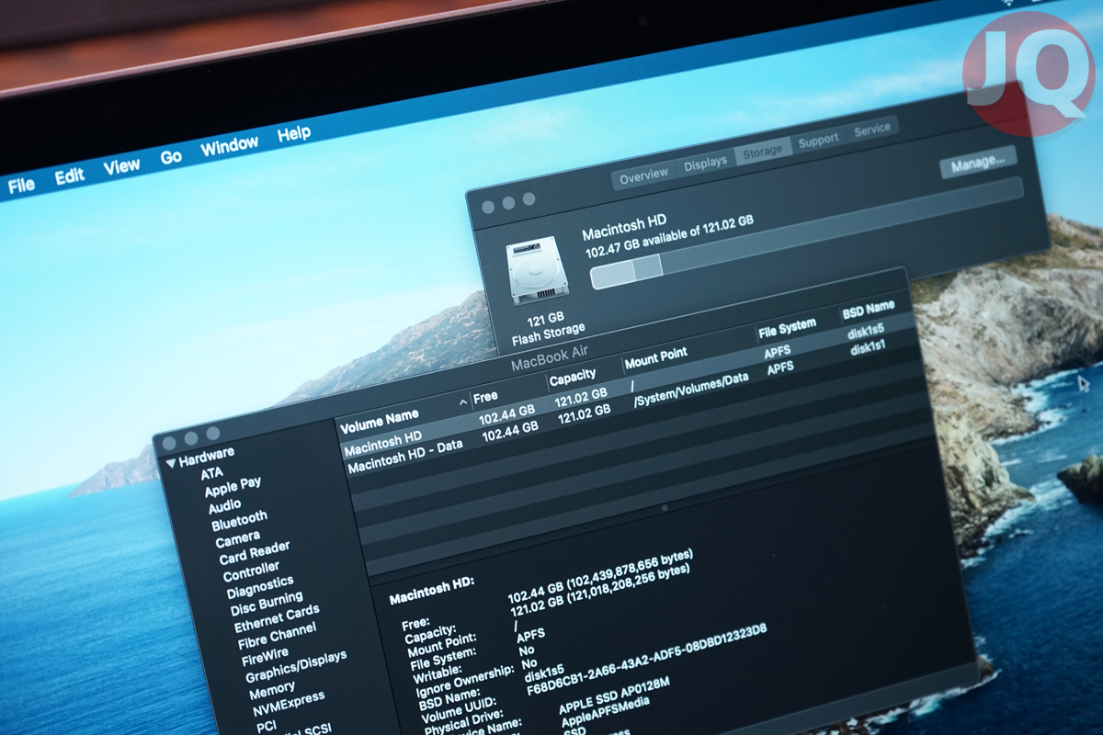This screenshot has width=1103, height=735.
Task: Click the "102.47 GB available of 121.02 GB" text
Action: click(x=669, y=237)
